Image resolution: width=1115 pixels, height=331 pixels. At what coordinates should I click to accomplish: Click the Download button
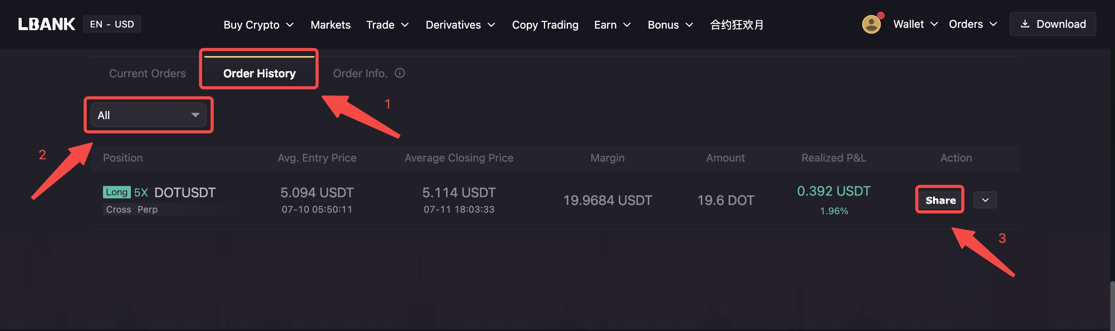point(1053,24)
